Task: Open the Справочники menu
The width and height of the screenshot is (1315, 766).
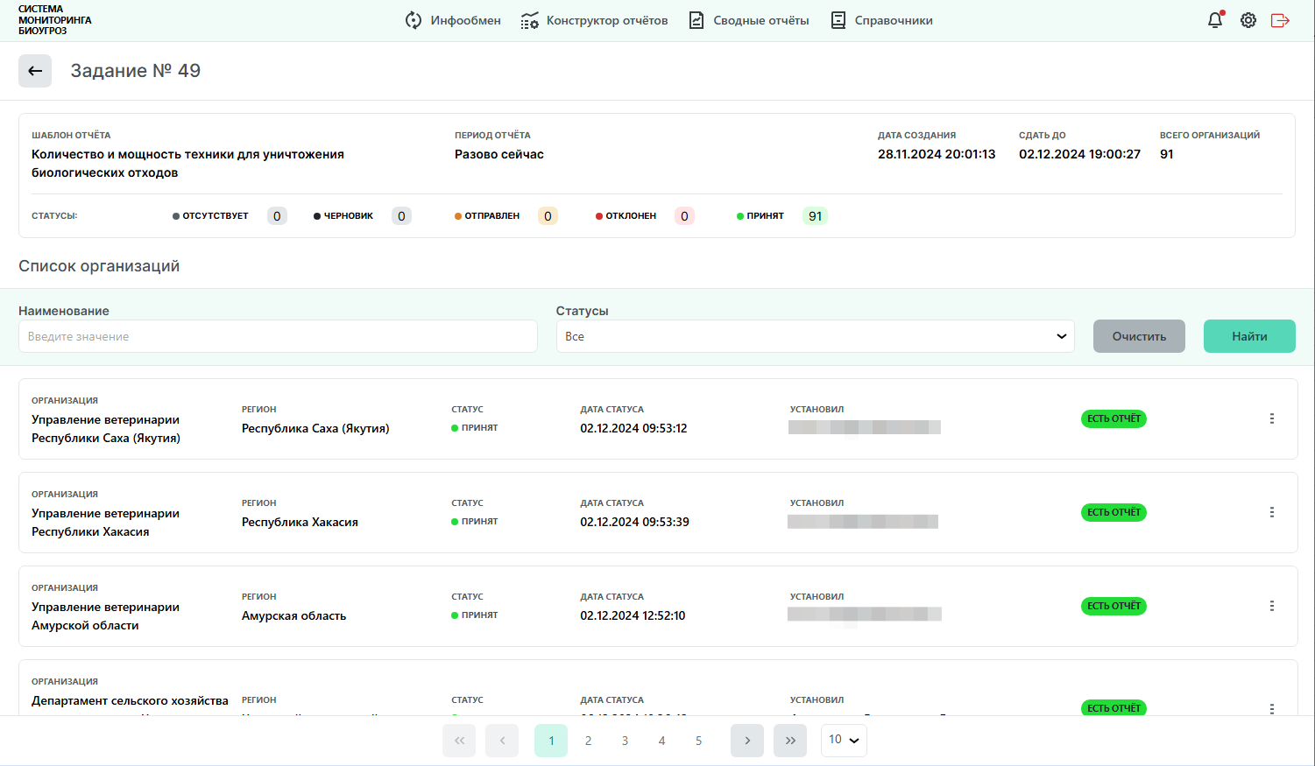Action: click(x=881, y=20)
